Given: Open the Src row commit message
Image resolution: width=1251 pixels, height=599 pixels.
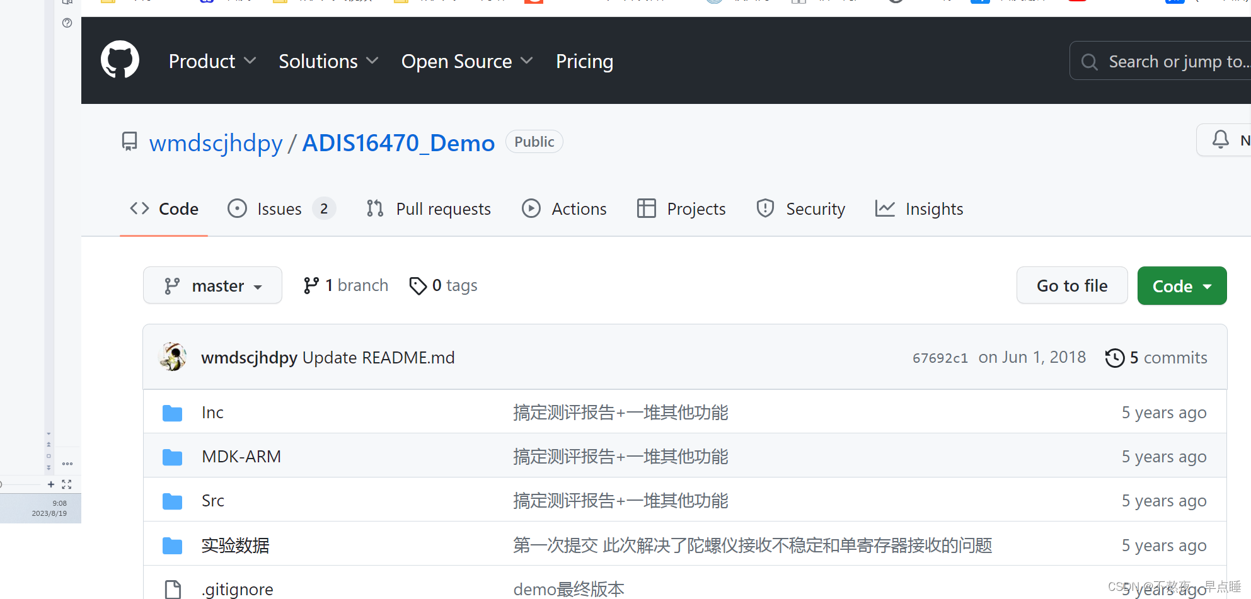Looking at the screenshot, I should (620, 501).
